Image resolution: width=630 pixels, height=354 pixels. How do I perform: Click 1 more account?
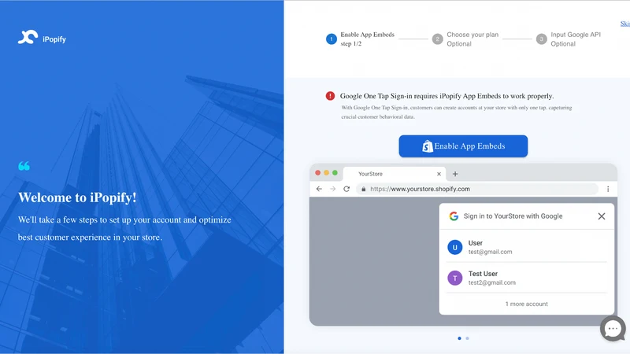[526, 304]
